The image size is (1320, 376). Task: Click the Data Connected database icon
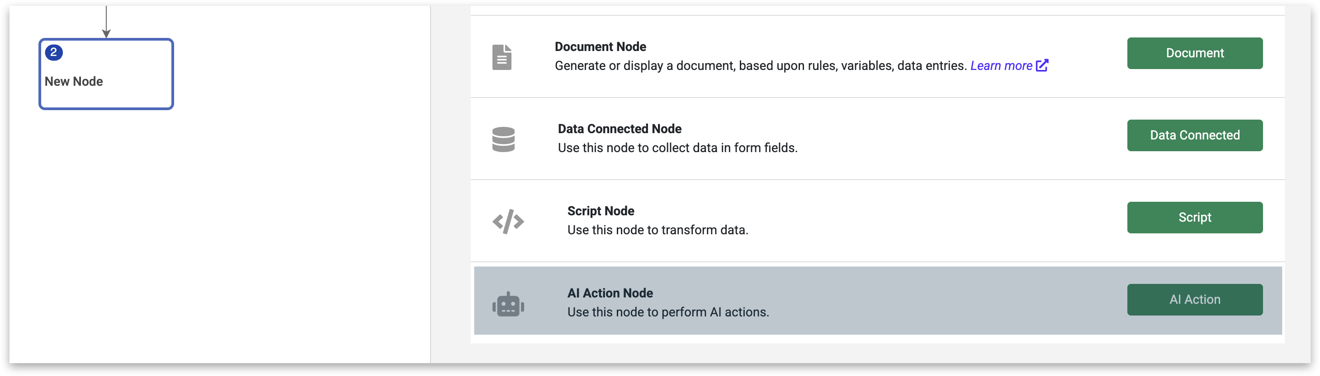coord(503,139)
